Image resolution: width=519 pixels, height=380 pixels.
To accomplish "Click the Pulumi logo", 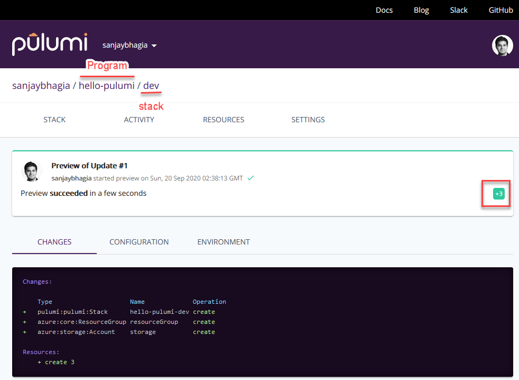I will [50, 44].
